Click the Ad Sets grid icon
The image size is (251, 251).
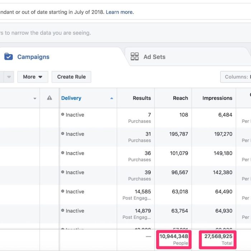point(134,57)
